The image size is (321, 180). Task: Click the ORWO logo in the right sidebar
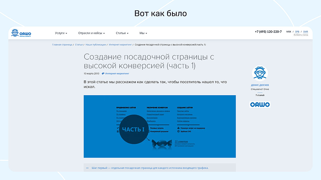[260, 104]
